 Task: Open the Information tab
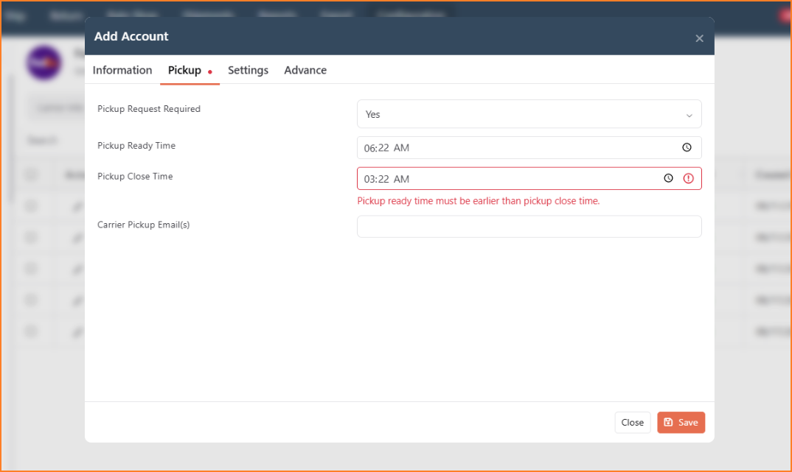pos(122,70)
